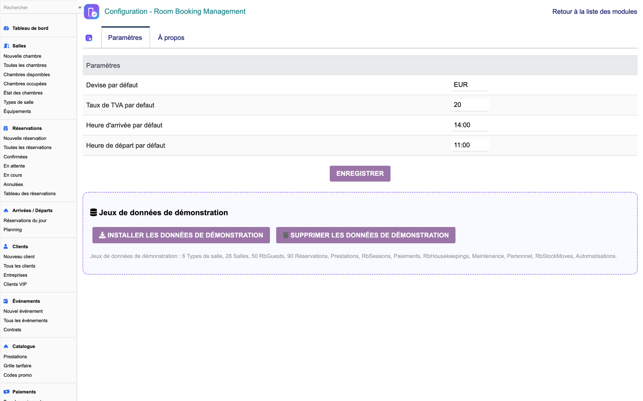643x401 pixels.
Task: Open Codes promo
Action: pyautogui.click(x=18, y=375)
